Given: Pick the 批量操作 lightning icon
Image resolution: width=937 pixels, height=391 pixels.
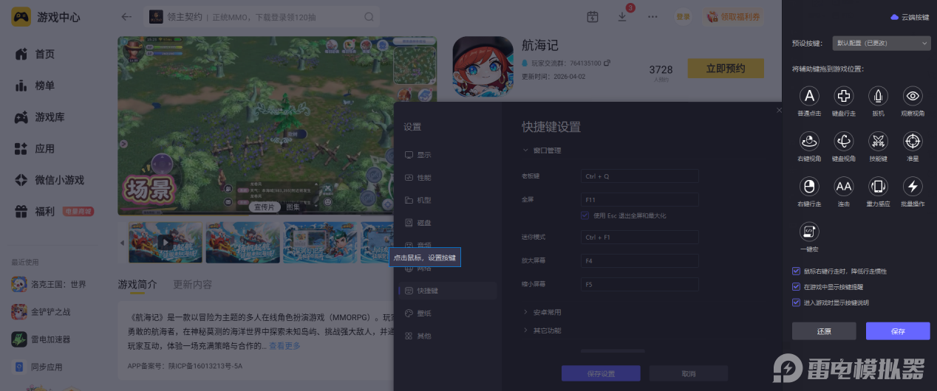Looking at the screenshot, I should (x=913, y=186).
